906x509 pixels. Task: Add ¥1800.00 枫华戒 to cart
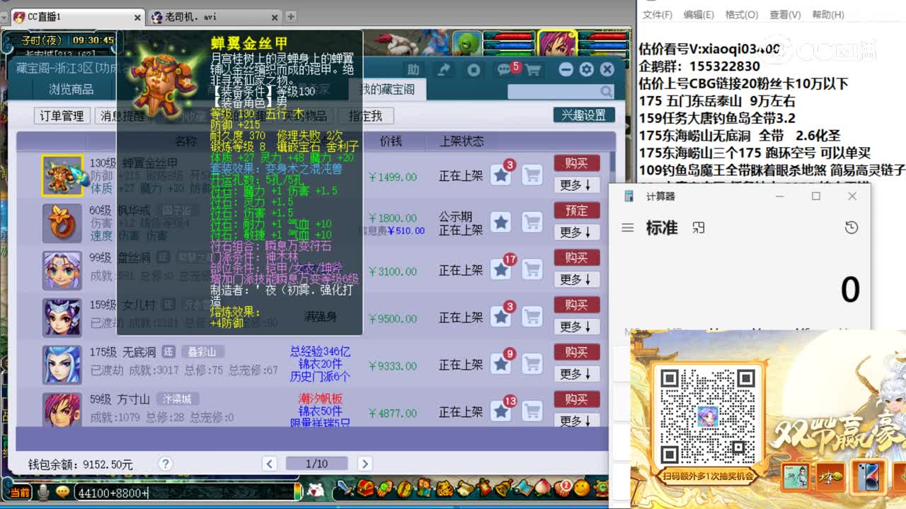(x=532, y=223)
